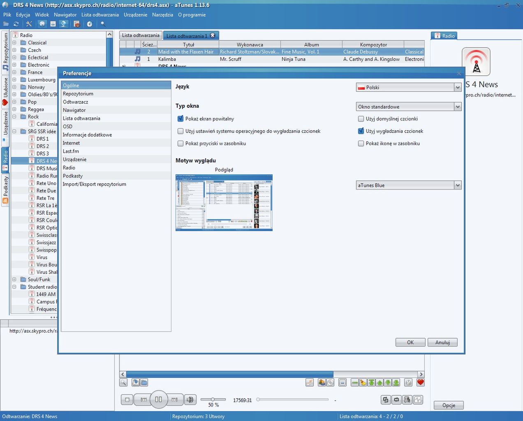This screenshot has height=421, width=523.
Task: Open the Język dropdown showing Polski
Action: point(409,87)
